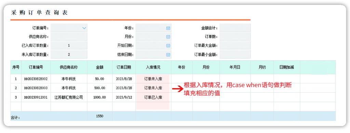Select the 金额 column header
The image size is (350, 133).
pos(99,67)
